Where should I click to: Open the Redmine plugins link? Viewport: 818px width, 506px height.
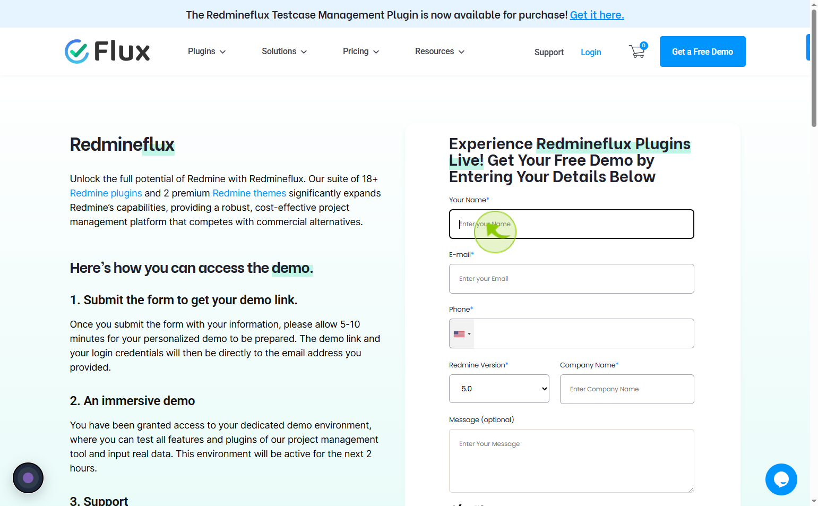coord(106,193)
